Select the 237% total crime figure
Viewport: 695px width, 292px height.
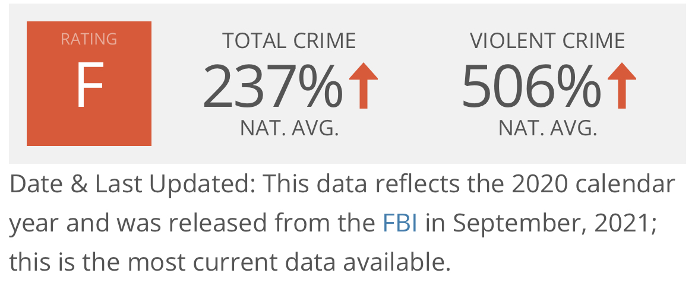pyautogui.click(x=273, y=85)
